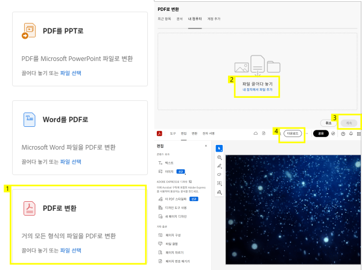362x270 pixels.
Task: Select the comment bubble tool
Action: [x=219, y=158]
